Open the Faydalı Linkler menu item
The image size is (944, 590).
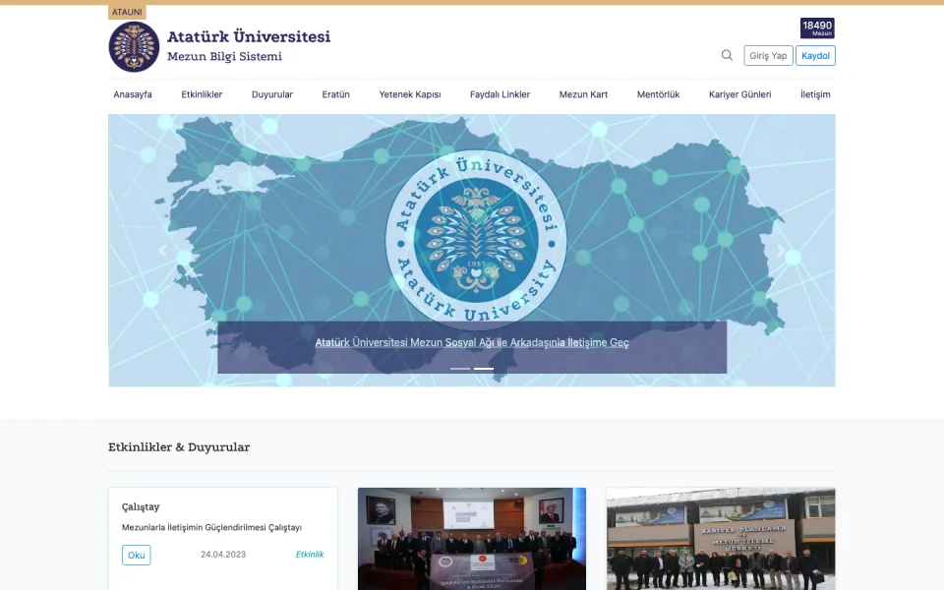pyautogui.click(x=500, y=94)
